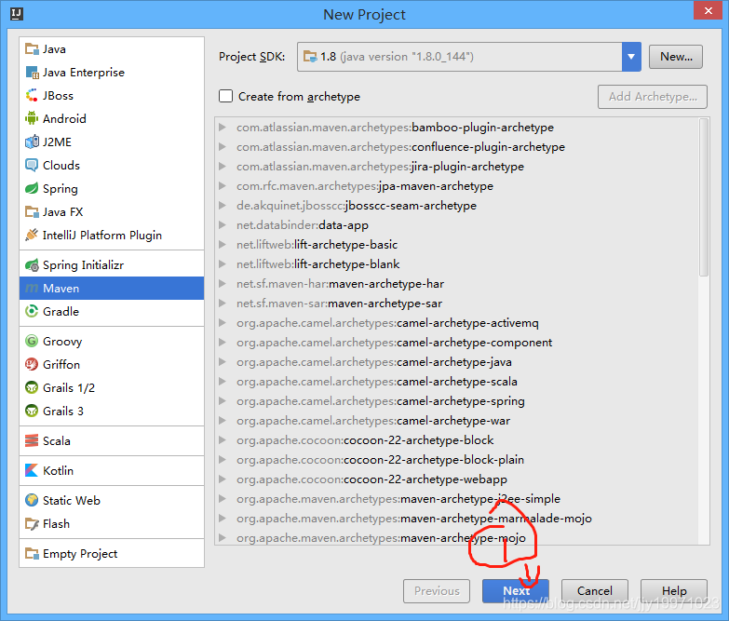
Task: Select camel-archetype-war row
Action: [458, 420]
